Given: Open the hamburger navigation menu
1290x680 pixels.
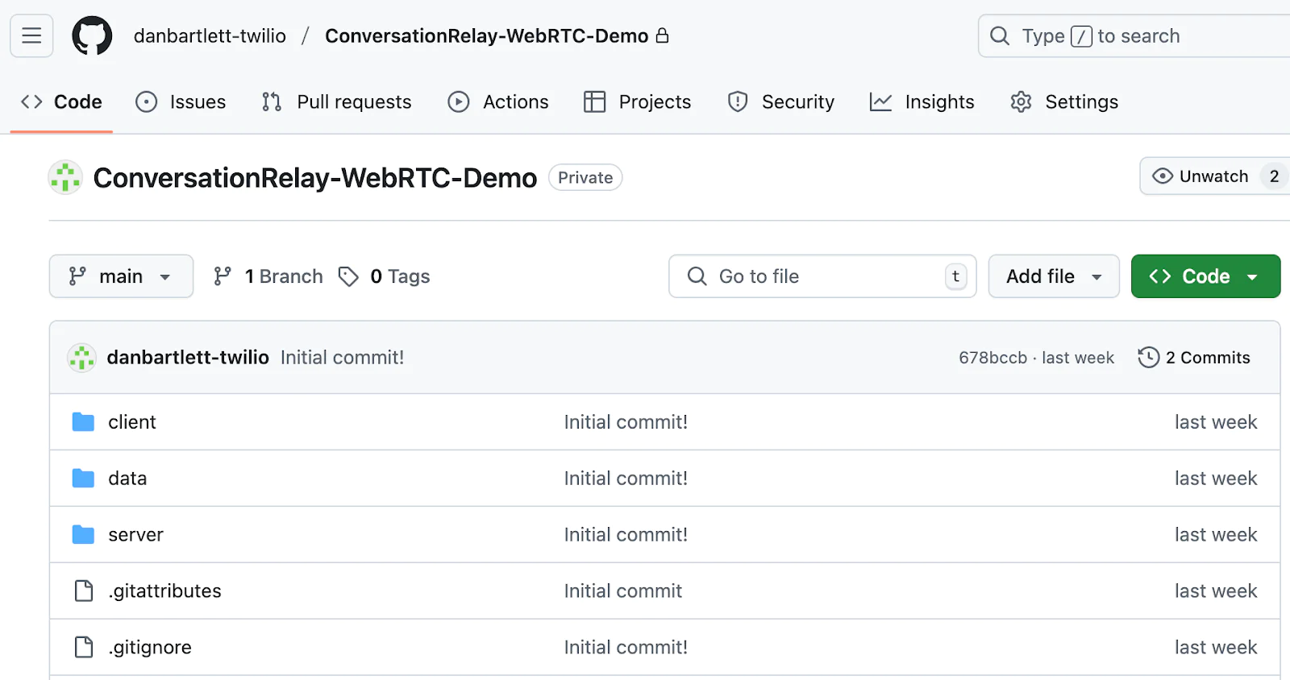Looking at the screenshot, I should point(31,35).
